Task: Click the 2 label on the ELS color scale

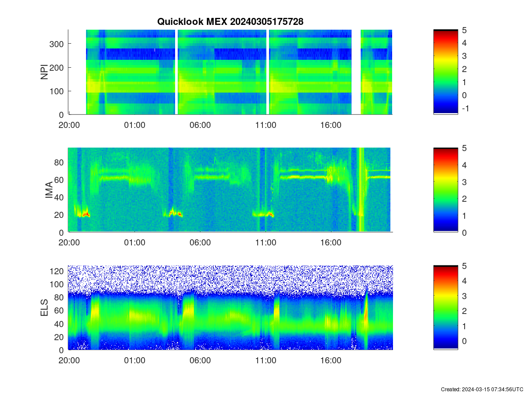Action: tap(464, 310)
